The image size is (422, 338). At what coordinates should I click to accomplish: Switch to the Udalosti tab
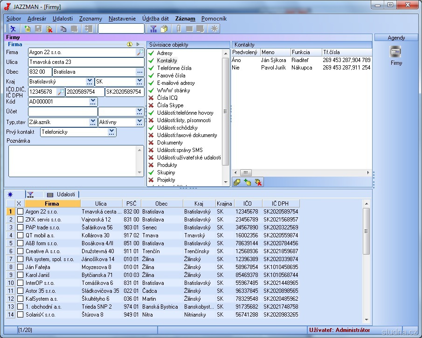pyautogui.click(x=62, y=194)
